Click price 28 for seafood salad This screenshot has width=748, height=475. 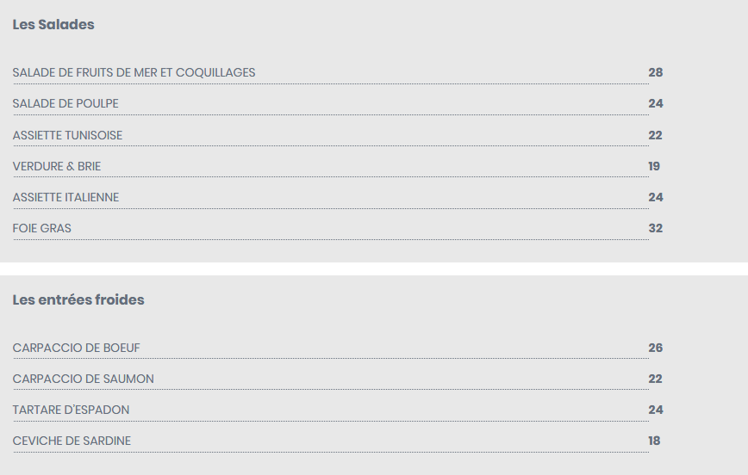tap(656, 72)
